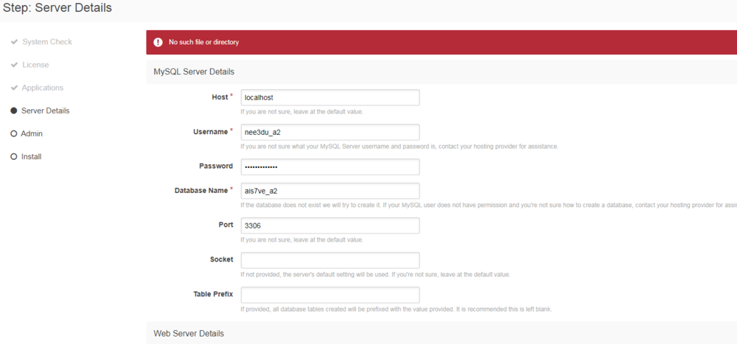Screen dimensions: 737x344
Task: Click into the Password field
Action: point(330,166)
